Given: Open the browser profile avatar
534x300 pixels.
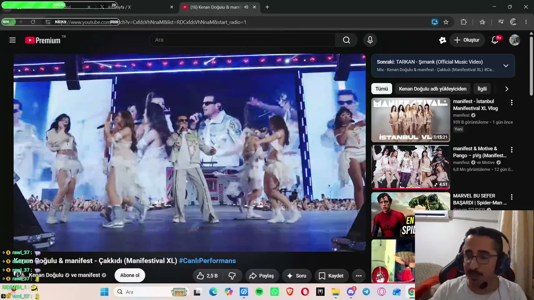Looking at the screenshot, I should [x=513, y=22].
